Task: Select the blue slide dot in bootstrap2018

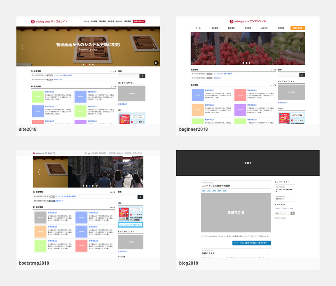Action: point(90,186)
